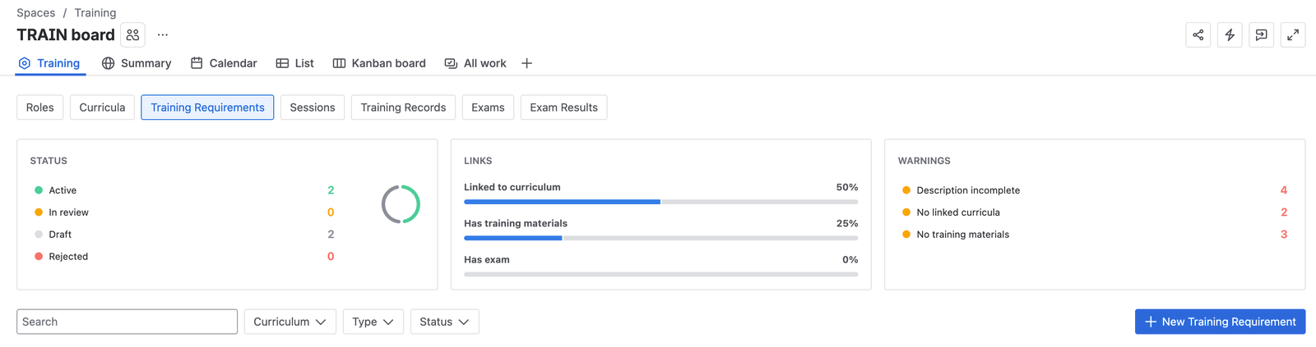This screenshot has width=1316, height=347.
Task: Click the feedback speech bubble icon
Action: click(1261, 34)
